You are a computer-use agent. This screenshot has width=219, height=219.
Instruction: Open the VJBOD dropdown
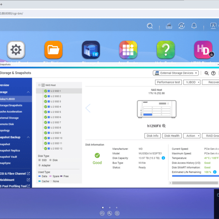tap(192, 82)
